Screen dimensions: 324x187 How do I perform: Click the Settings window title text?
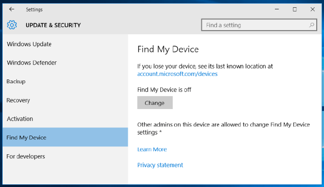pos(34,9)
